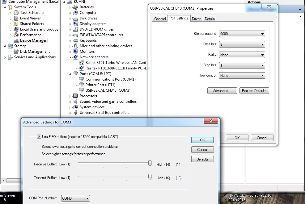
Task: Open the Flow control dropdown
Action: (242, 76)
